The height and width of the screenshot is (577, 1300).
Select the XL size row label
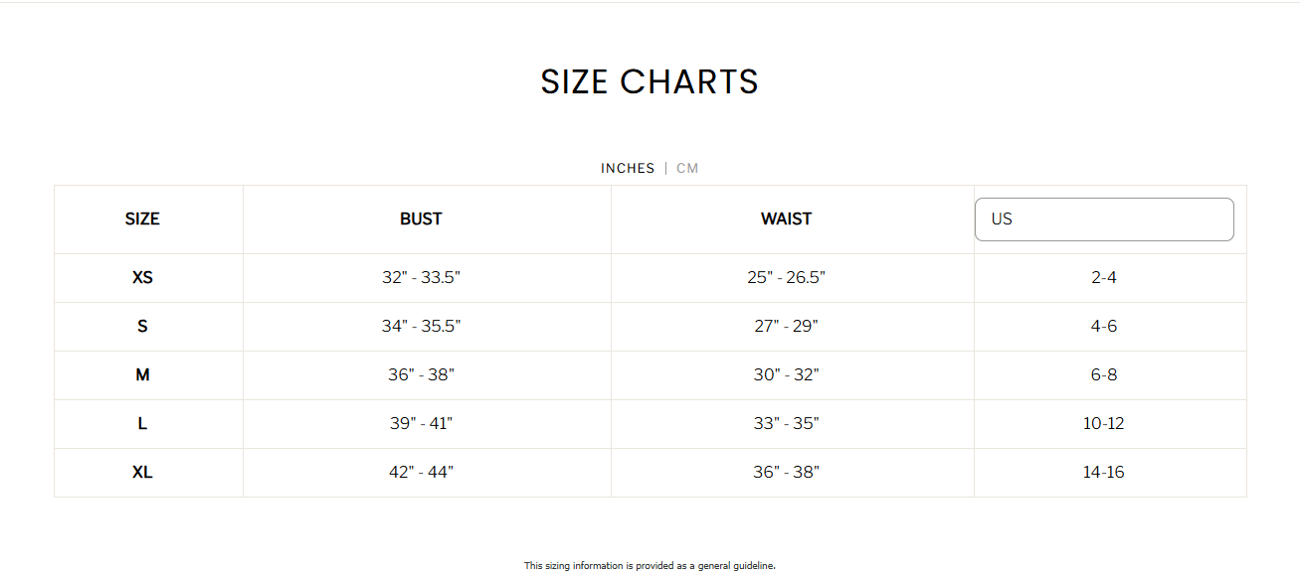tap(143, 472)
